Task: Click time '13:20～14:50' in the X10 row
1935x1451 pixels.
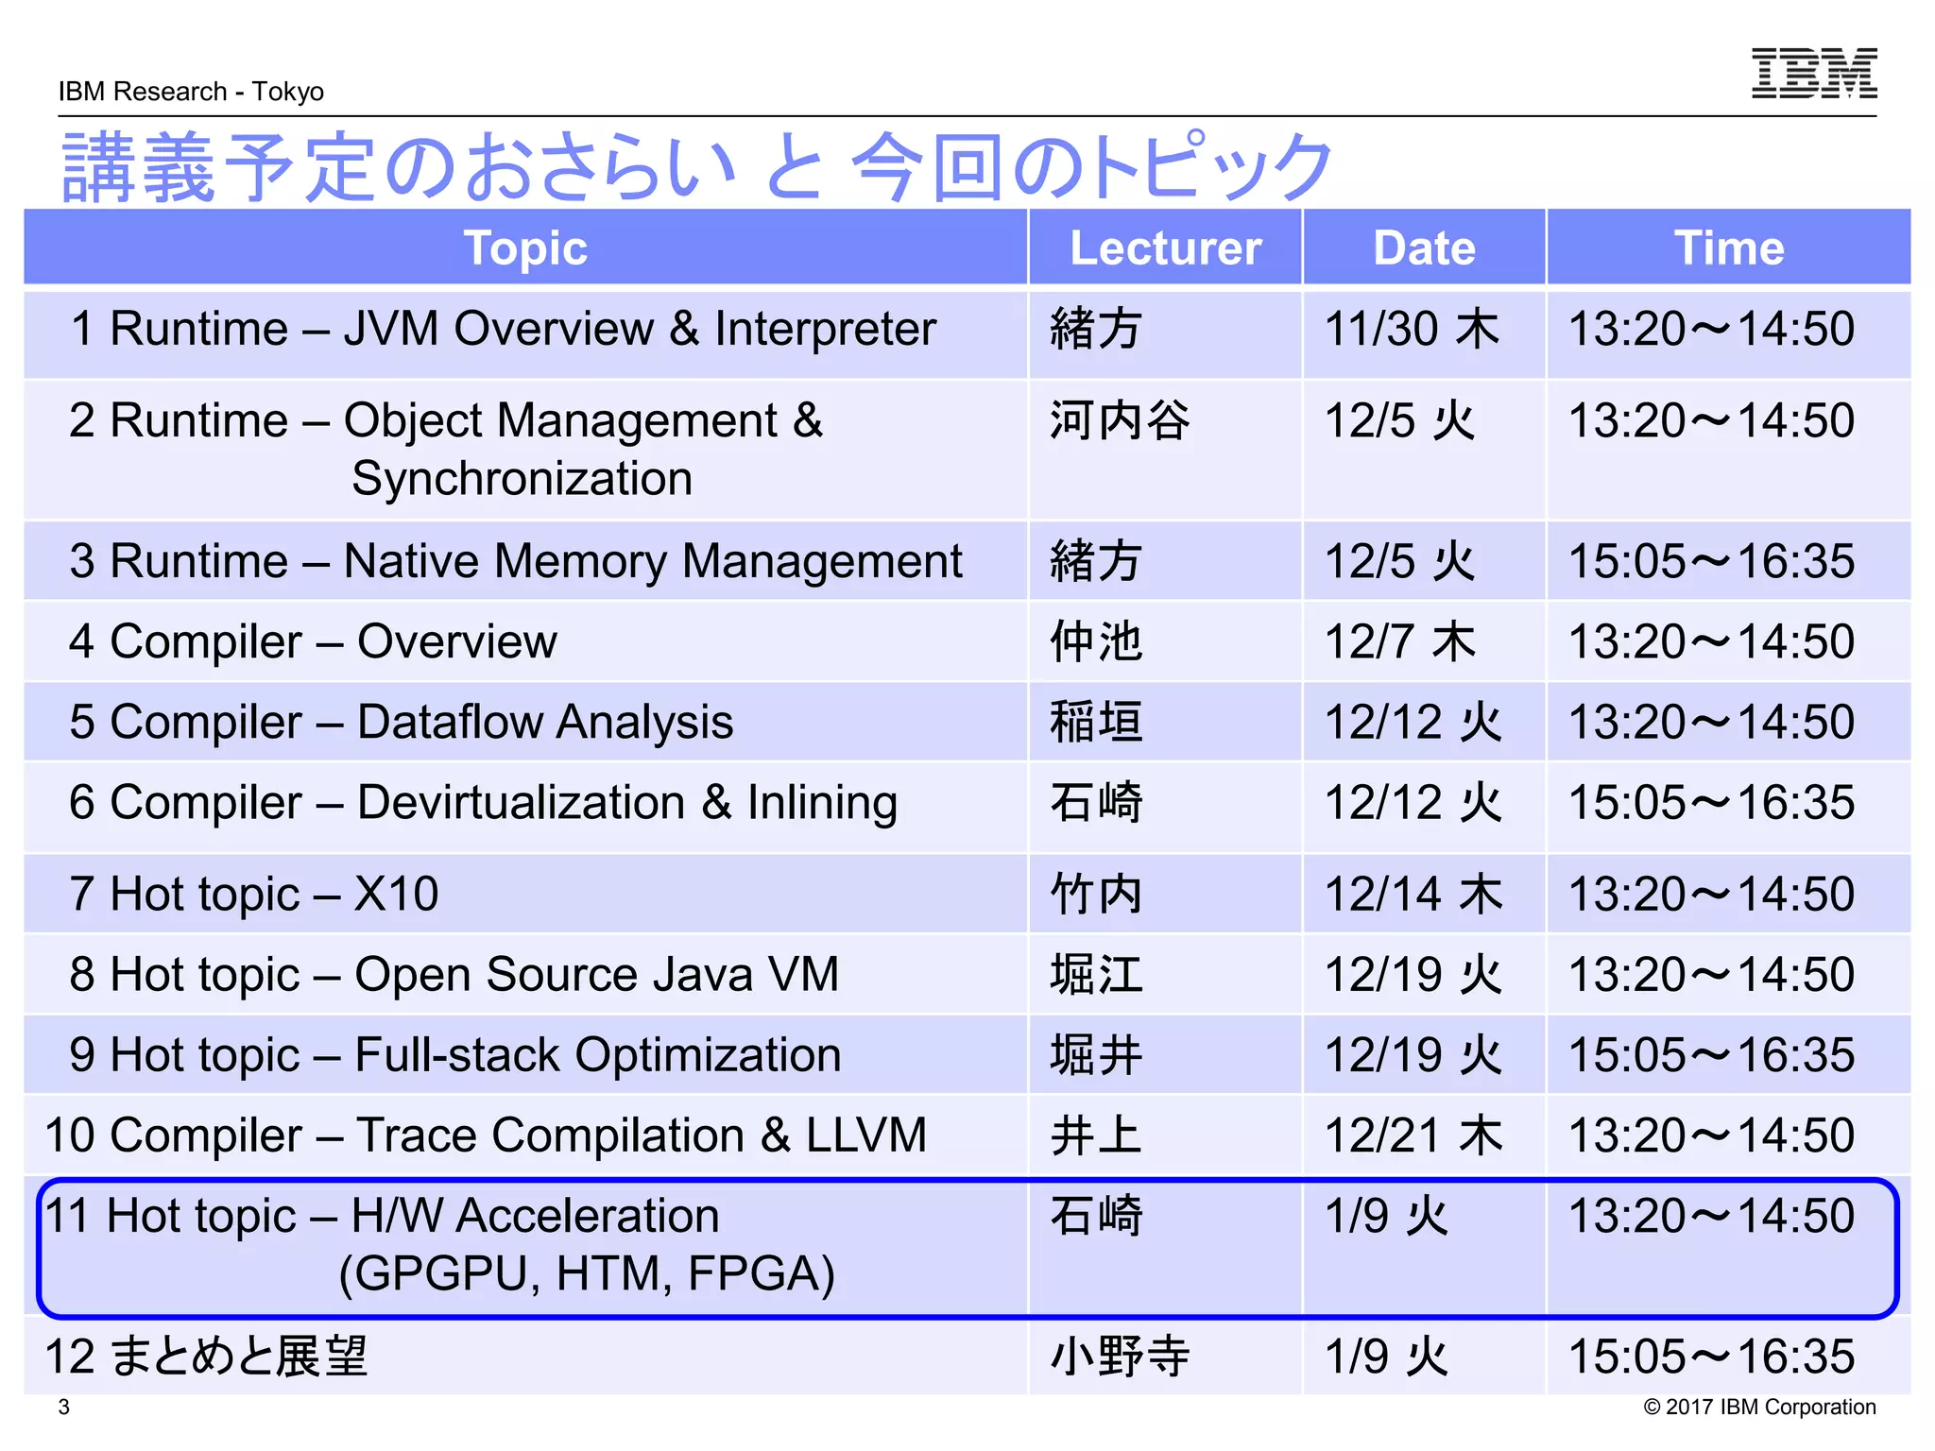Action: (x=1711, y=895)
